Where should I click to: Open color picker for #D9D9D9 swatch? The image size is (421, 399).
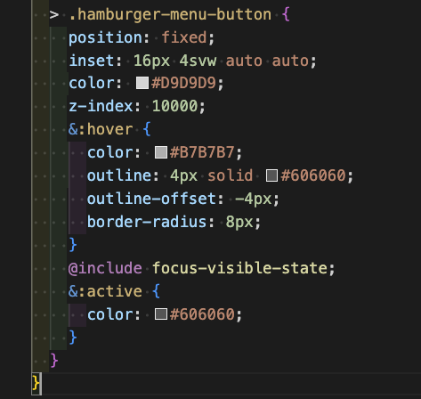(142, 83)
